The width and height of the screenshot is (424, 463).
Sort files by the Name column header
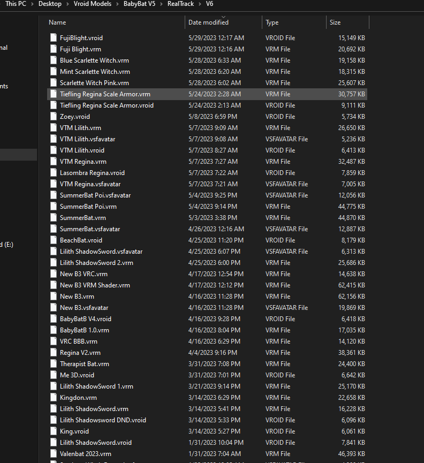click(x=57, y=22)
